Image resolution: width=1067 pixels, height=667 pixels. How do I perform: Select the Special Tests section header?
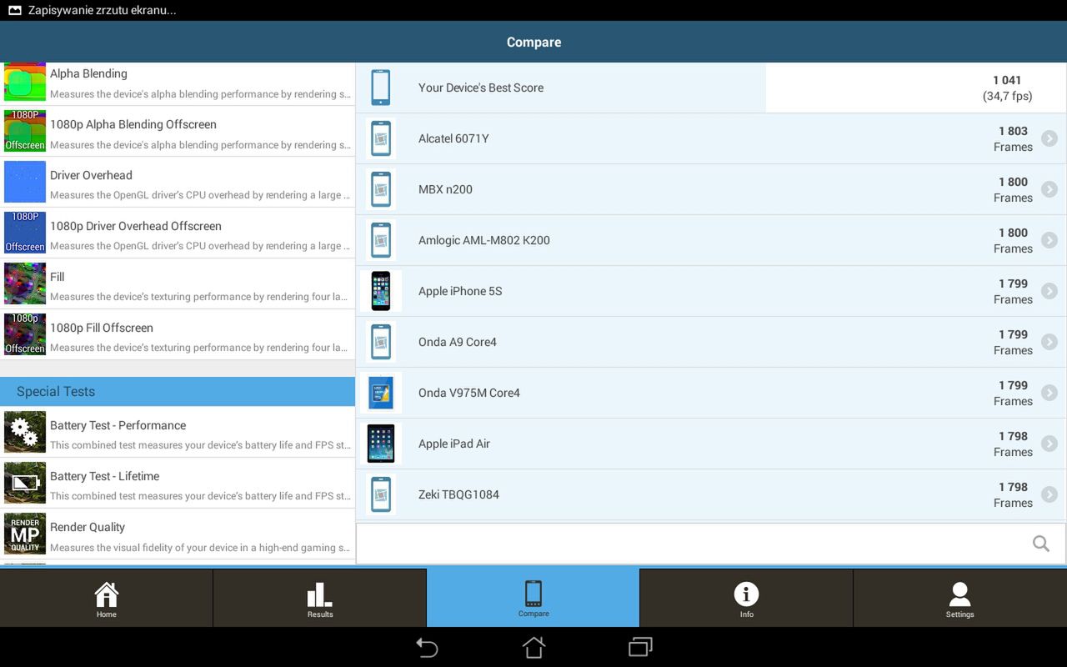[x=178, y=392]
